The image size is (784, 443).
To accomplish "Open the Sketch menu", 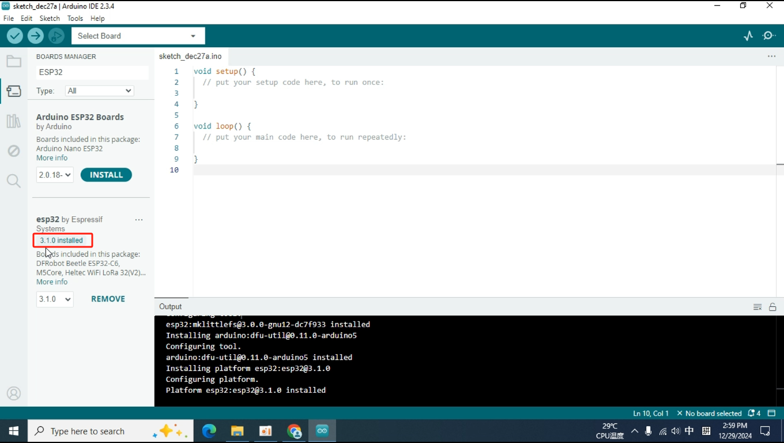I will (x=50, y=18).
